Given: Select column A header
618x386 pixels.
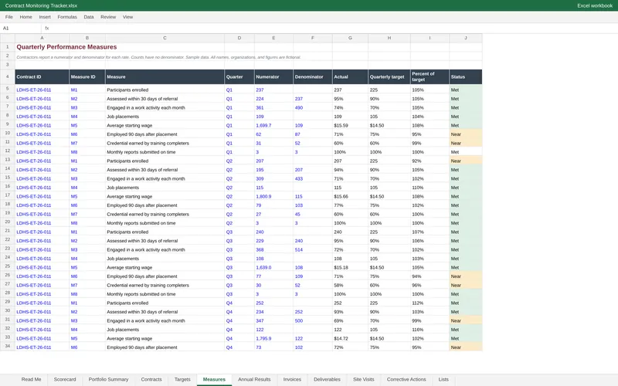Looking at the screenshot, I should click(x=42, y=38).
